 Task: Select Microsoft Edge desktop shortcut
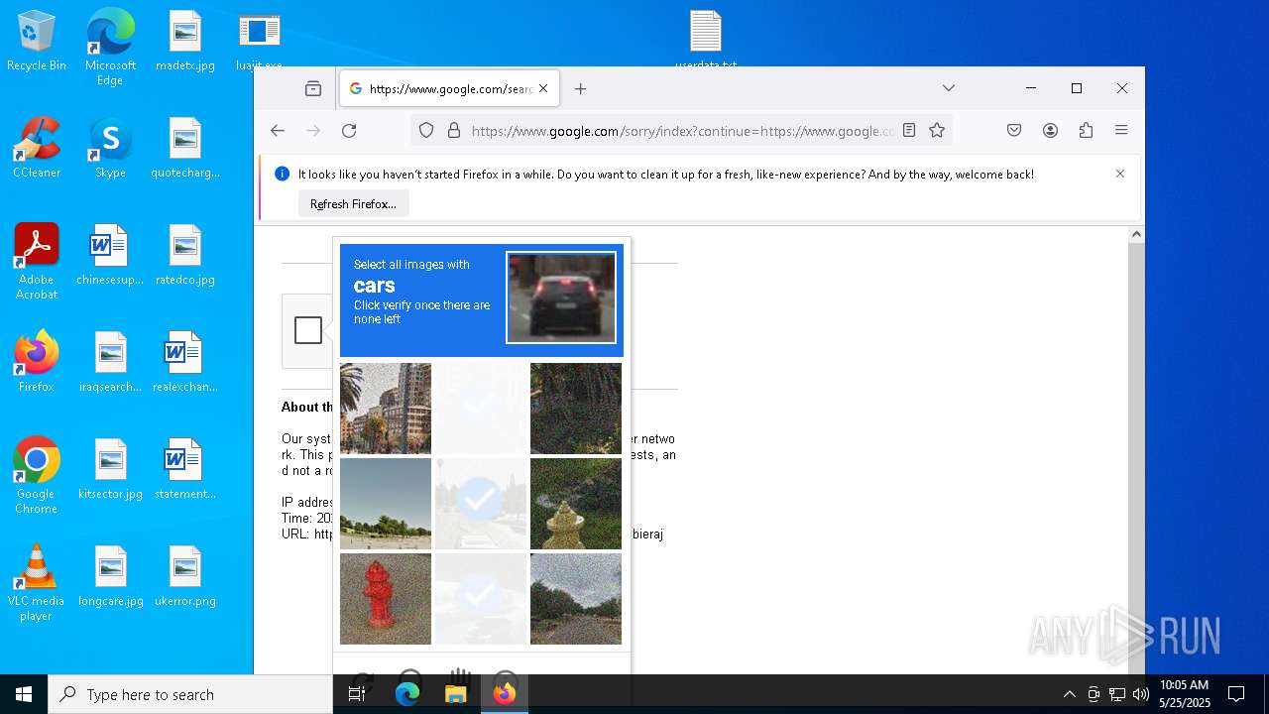(x=110, y=47)
